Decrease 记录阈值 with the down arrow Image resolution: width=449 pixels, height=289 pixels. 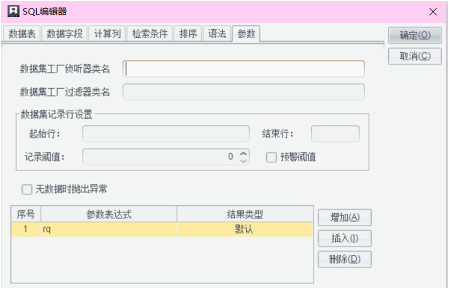(243, 160)
